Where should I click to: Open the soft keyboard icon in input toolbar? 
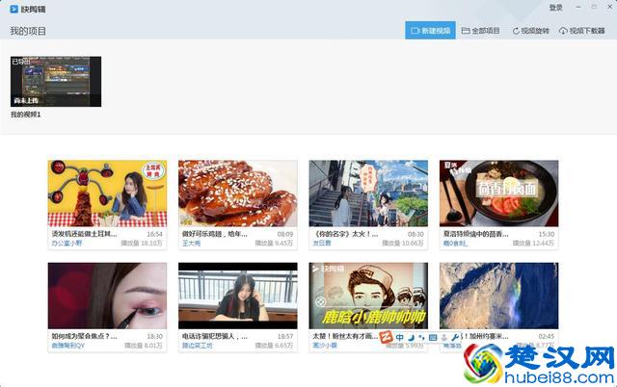(x=433, y=338)
